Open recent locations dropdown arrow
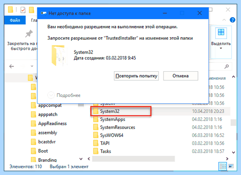This screenshot has height=175, width=241. click(32, 66)
